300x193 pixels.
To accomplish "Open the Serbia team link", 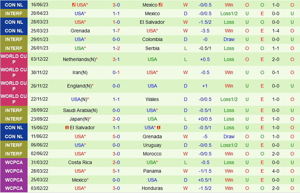I will [152, 48].
